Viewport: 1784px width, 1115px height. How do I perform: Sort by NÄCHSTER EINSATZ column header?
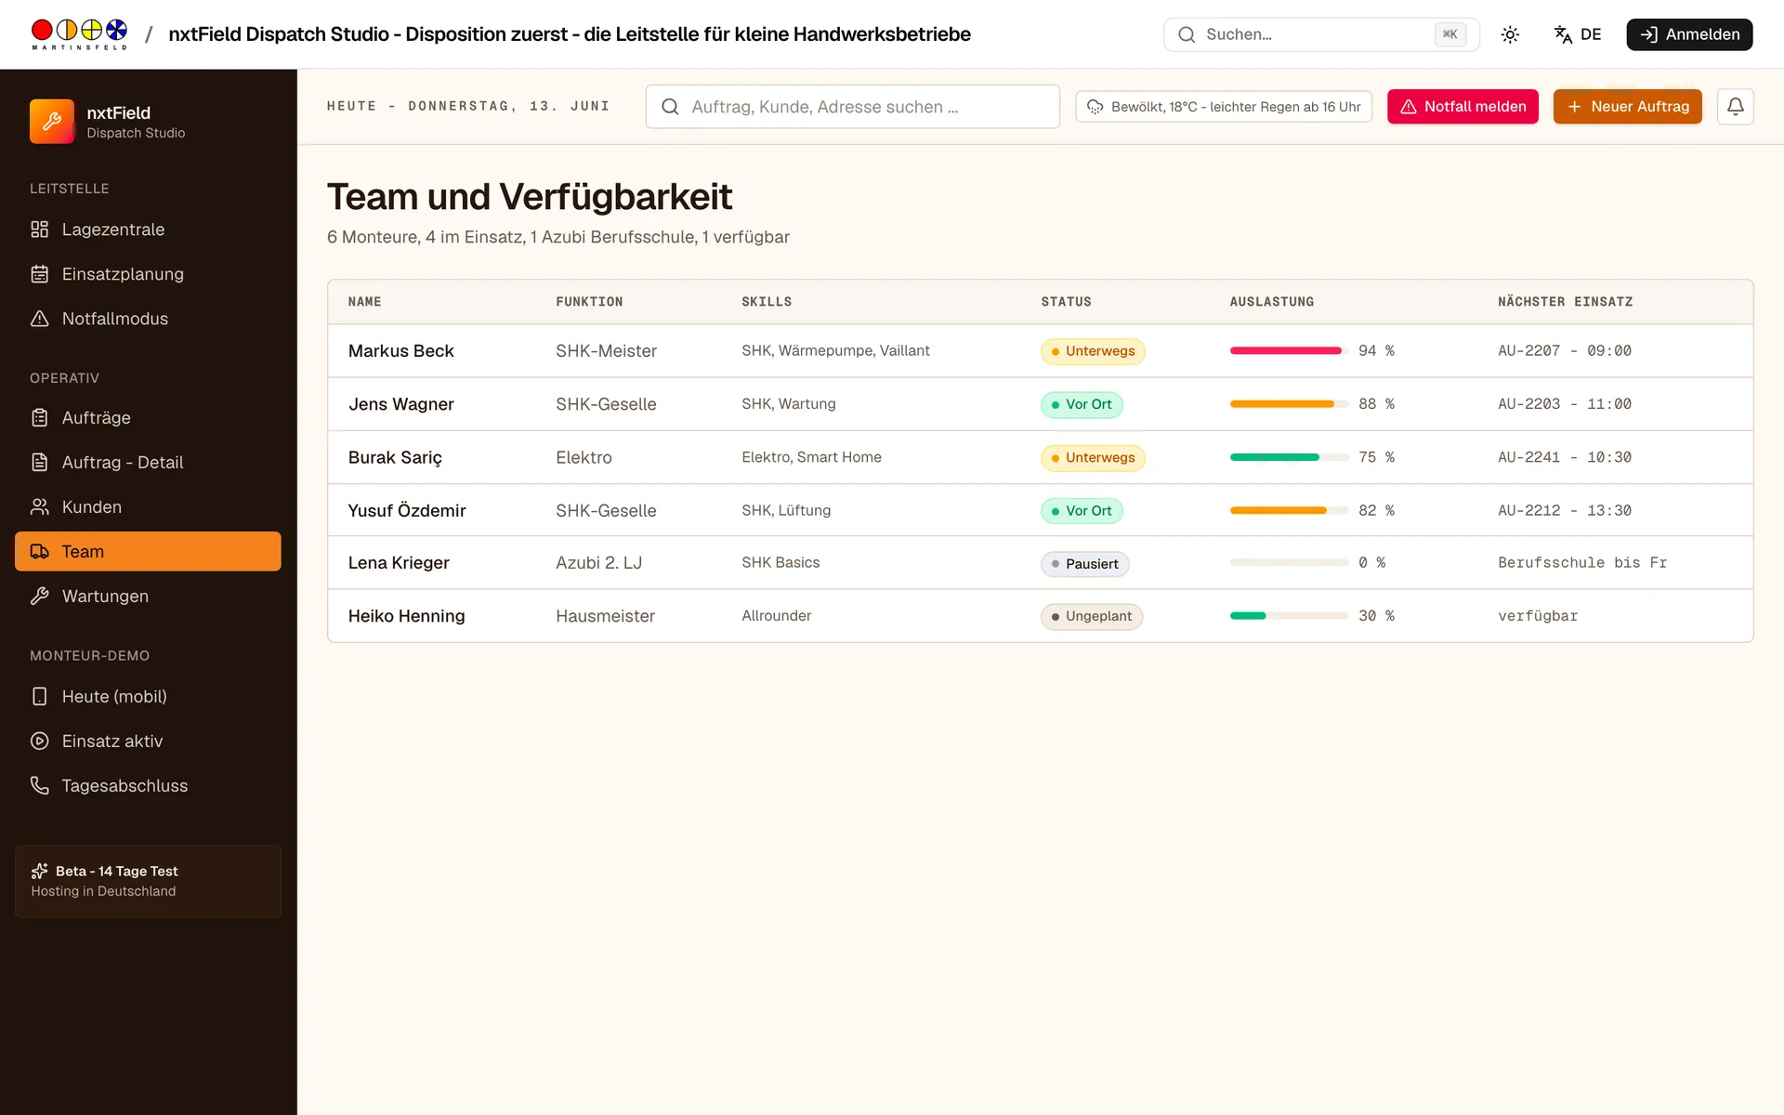(1565, 302)
